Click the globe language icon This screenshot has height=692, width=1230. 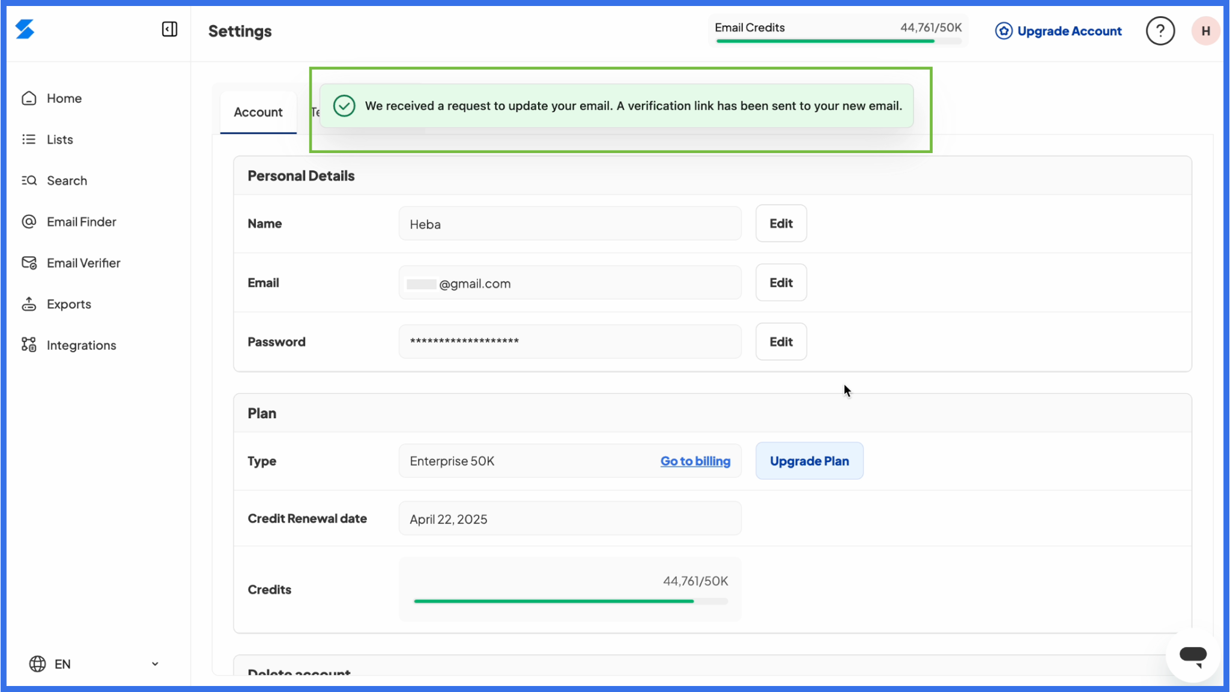click(37, 664)
